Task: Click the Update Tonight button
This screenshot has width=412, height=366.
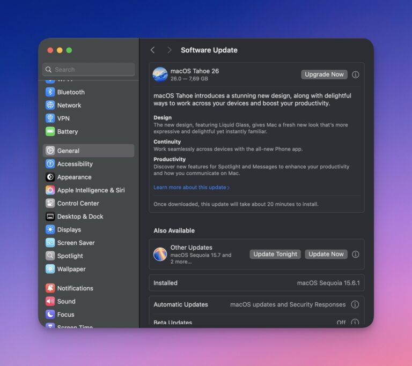Action: pos(275,255)
